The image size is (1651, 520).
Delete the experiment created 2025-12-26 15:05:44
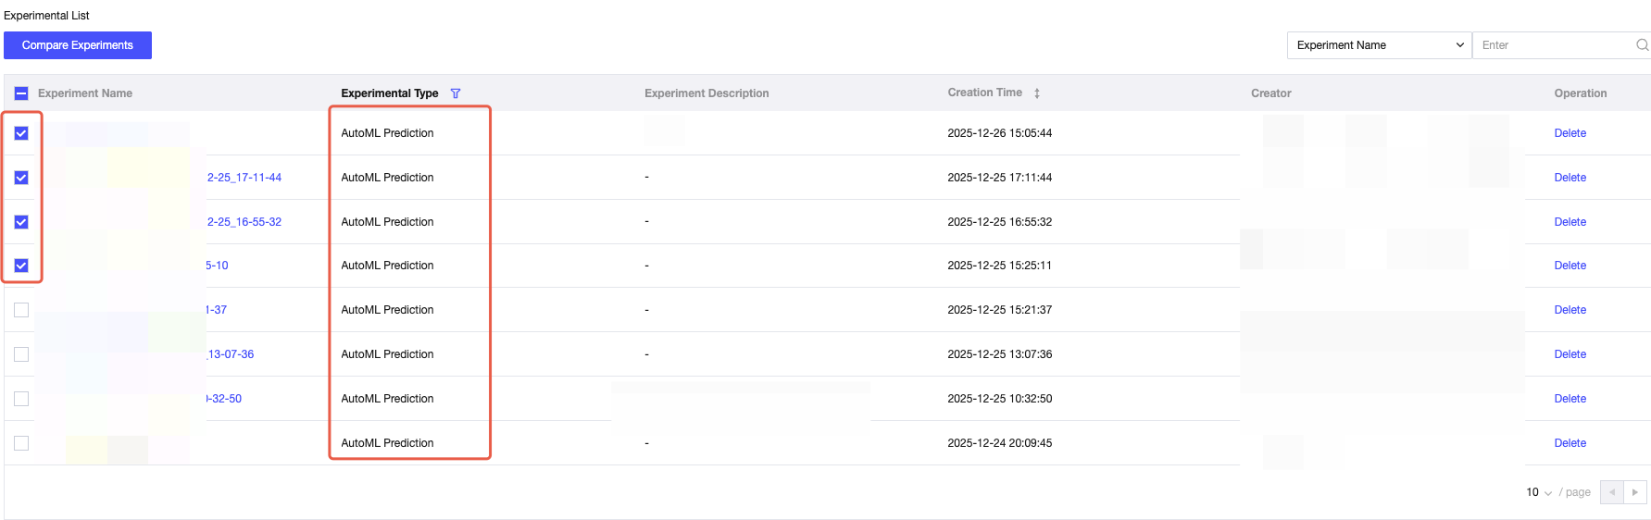pos(1570,133)
